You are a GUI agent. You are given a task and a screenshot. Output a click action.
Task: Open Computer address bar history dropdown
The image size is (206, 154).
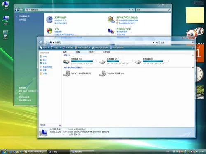[x=154, y=43]
